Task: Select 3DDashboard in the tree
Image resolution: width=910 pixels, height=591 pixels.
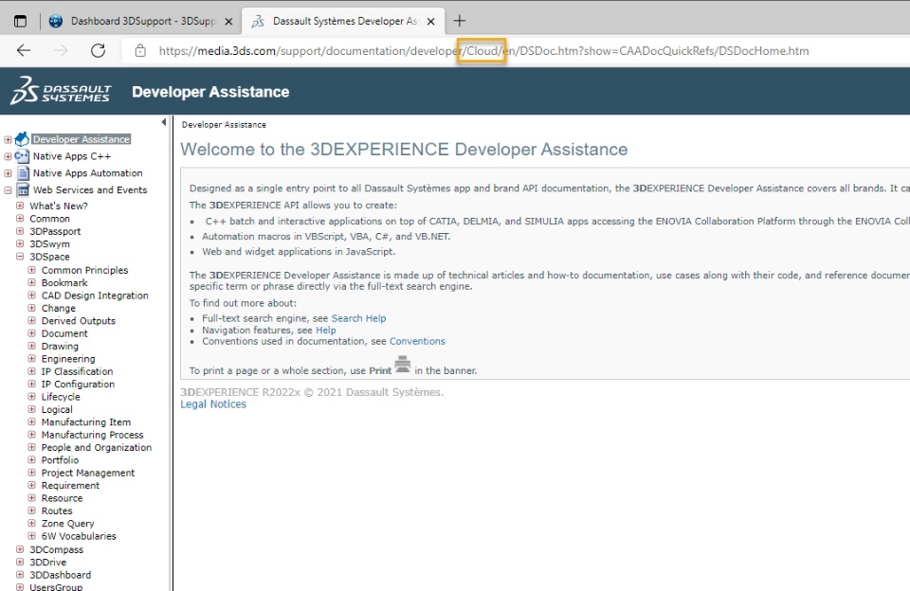Action: [x=61, y=575]
